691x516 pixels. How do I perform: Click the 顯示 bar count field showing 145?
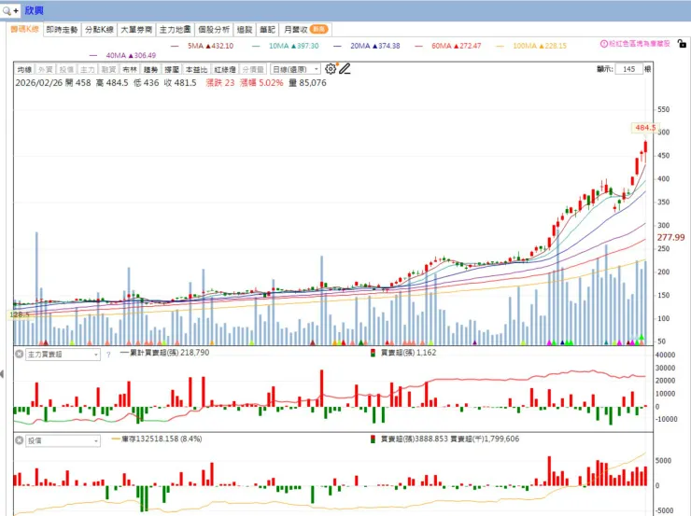pyautogui.click(x=628, y=69)
